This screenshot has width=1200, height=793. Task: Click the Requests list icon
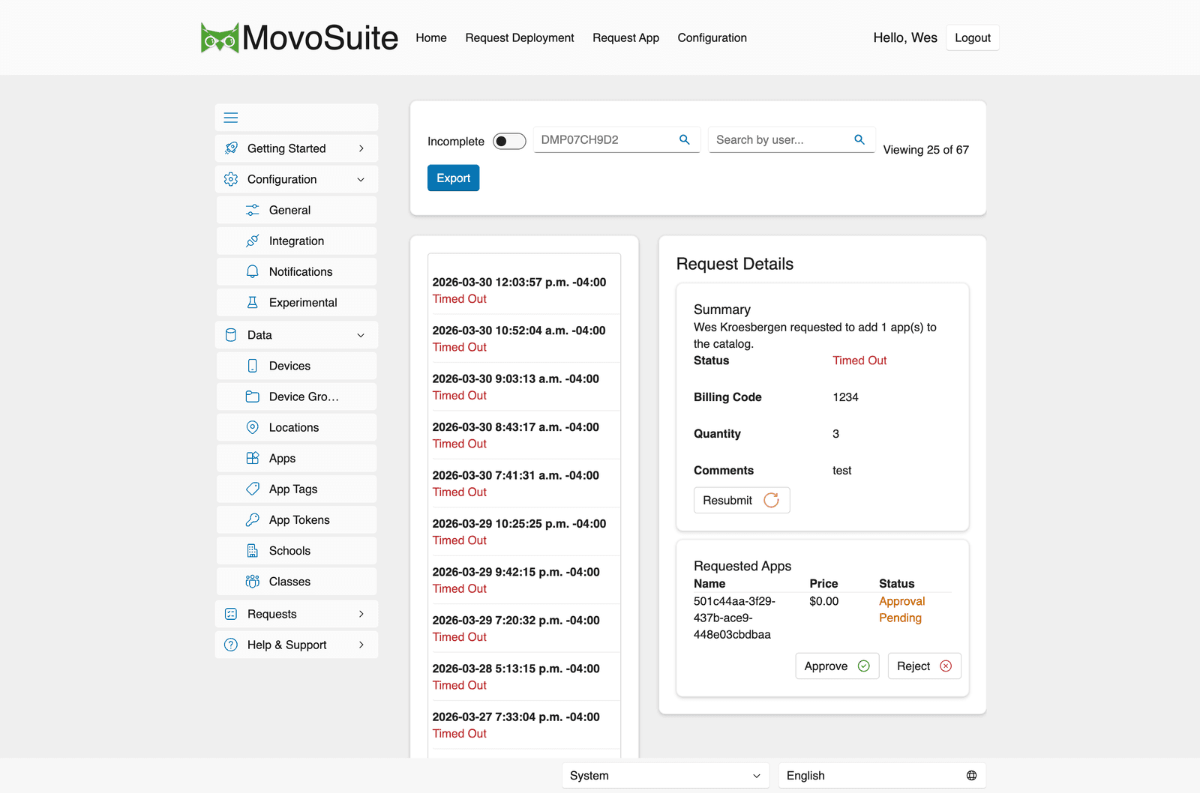(x=231, y=614)
